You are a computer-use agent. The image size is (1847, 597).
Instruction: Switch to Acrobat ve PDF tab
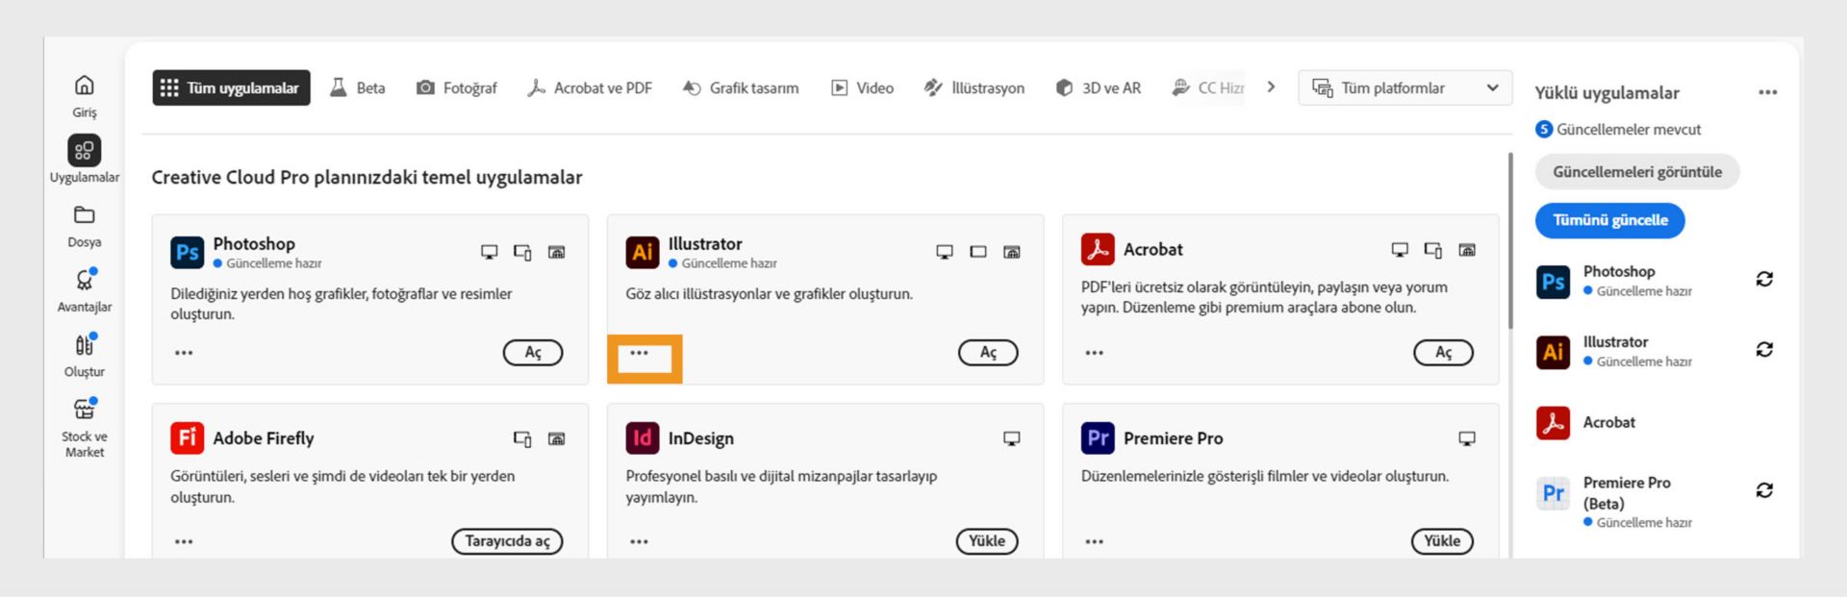(x=590, y=87)
